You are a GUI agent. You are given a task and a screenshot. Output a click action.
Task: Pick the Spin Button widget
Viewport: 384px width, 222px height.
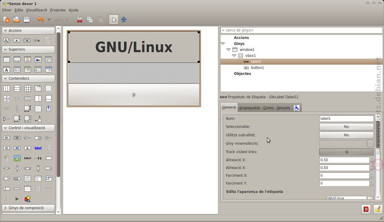click(x=38, y=138)
